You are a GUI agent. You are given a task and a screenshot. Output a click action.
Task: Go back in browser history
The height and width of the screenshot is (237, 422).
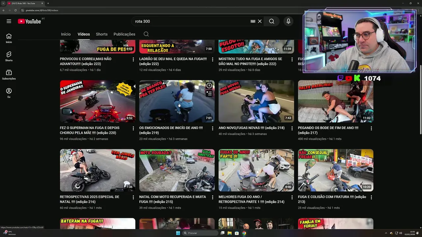[x=4, y=10]
